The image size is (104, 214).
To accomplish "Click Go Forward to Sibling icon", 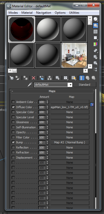I will tap(93, 78).
